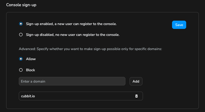This screenshot has width=205, height=112.
Task: Click the Add domain button
Action: point(136,81)
